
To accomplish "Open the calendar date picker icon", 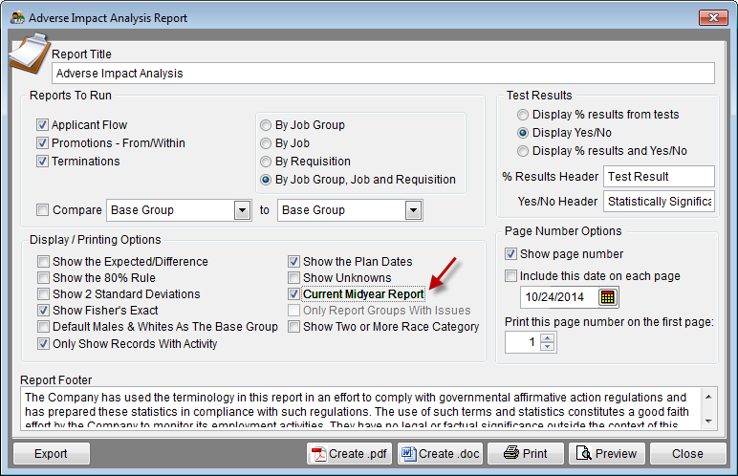I will 608,297.
